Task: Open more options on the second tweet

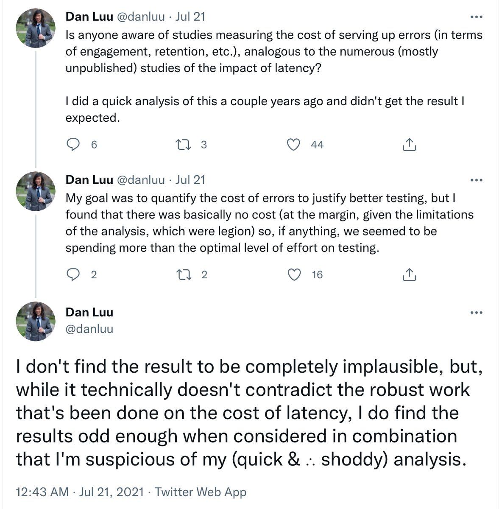Action: point(477,180)
